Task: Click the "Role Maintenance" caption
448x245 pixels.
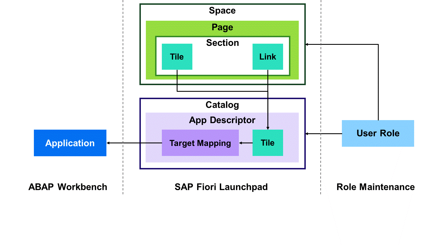Action: tap(375, 187)
